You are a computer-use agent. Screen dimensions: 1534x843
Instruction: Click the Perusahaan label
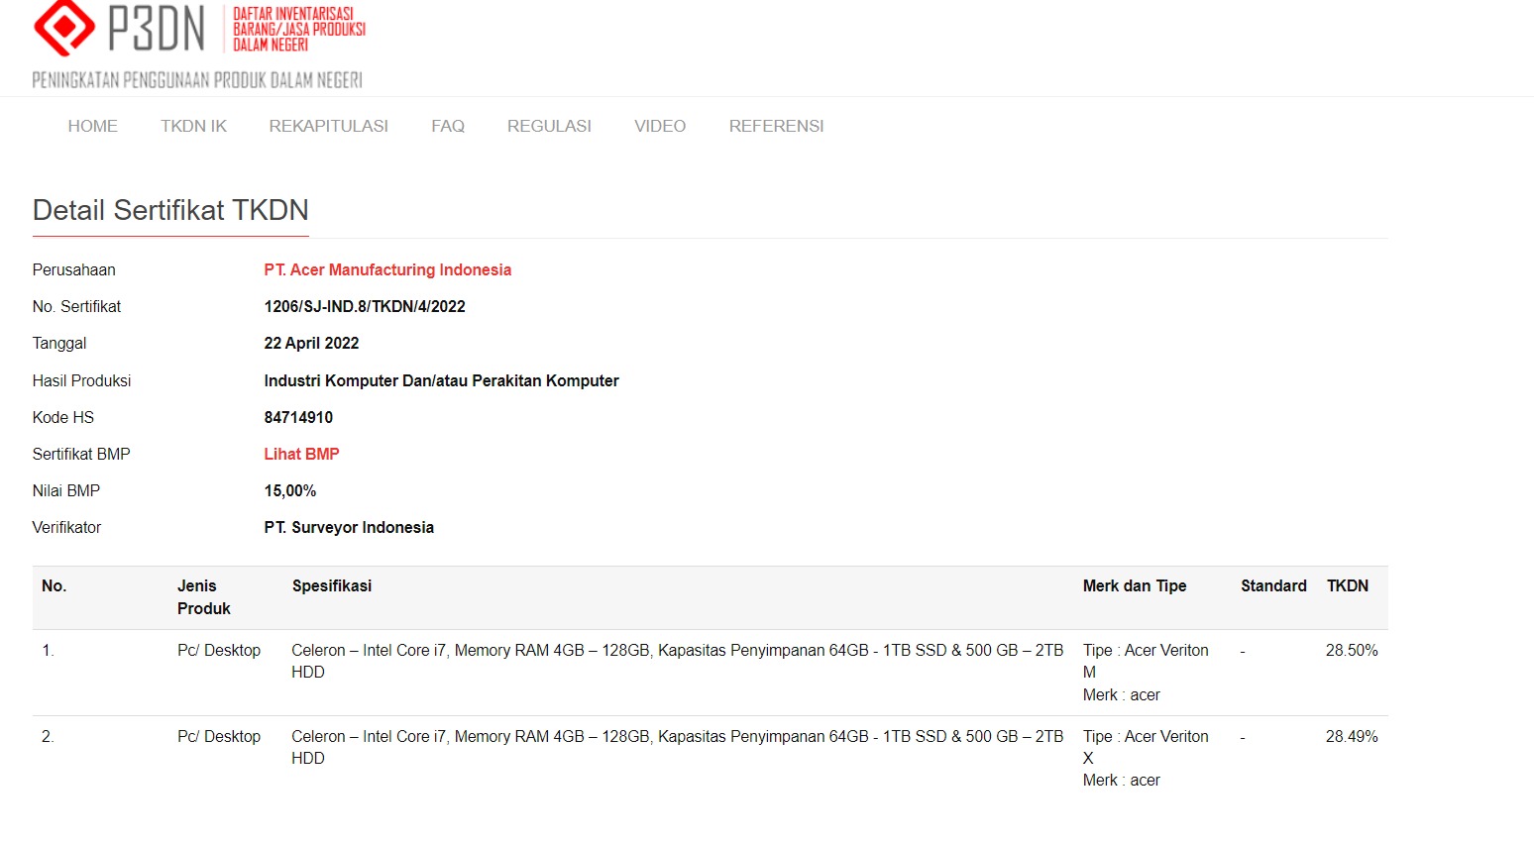73,269
